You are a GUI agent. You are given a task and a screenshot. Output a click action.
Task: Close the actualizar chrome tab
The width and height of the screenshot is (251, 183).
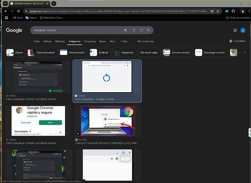coord(47,4)
